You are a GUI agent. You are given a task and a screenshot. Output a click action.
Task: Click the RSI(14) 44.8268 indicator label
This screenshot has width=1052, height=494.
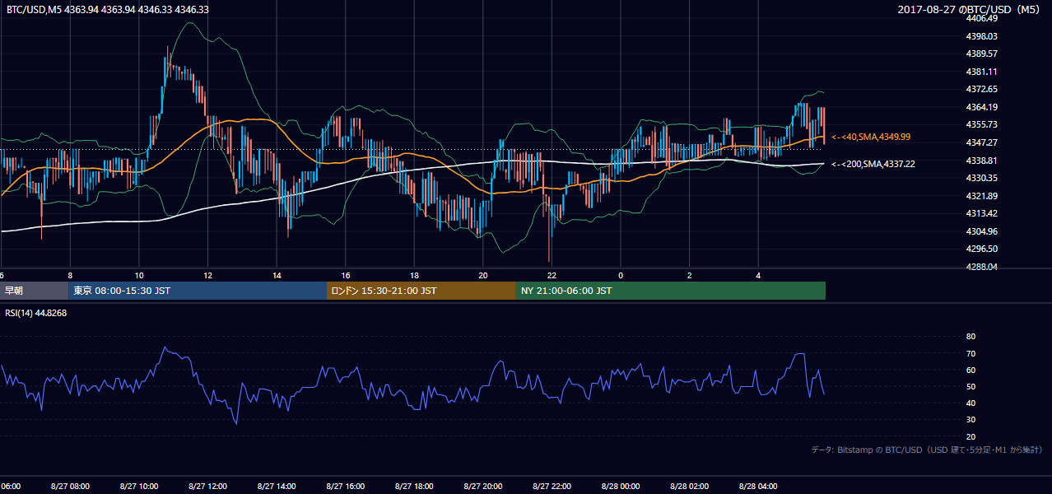point(36,312)
